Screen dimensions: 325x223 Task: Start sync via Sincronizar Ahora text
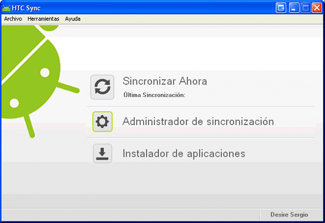(165, 81)
